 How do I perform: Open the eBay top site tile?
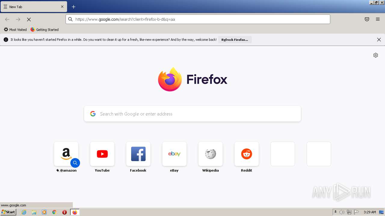click(x=174, y=154)
